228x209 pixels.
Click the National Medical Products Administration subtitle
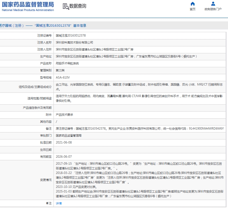point(28,10)
